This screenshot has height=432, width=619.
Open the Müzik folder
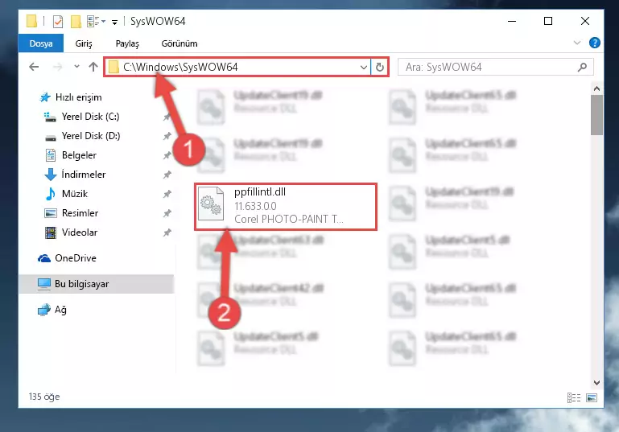[75, 194]
